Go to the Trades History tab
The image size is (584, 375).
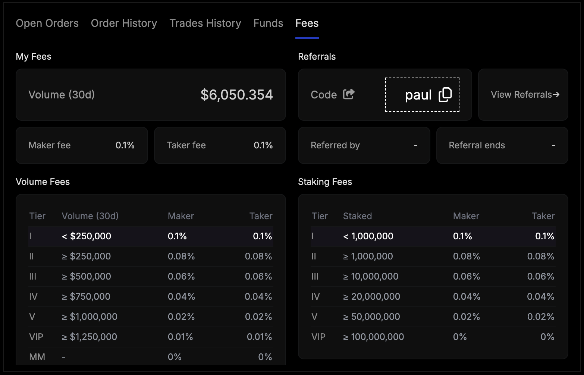coord(205,23)
